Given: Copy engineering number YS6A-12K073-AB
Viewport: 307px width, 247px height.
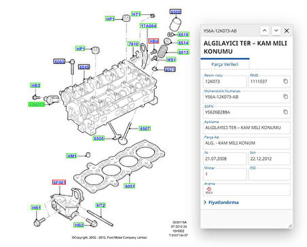Looking at the screenshot, I should pyautogui.click(x=285, y=97).
